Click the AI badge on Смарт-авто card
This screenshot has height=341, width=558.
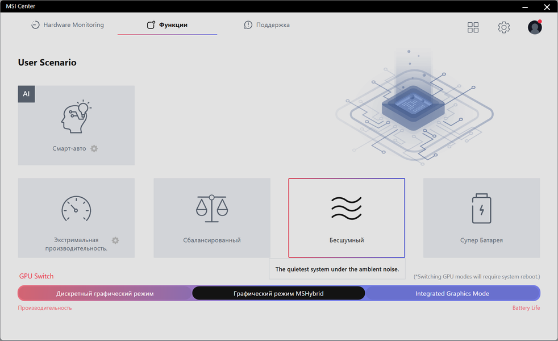pyautogui.click(x=26, y=94)
